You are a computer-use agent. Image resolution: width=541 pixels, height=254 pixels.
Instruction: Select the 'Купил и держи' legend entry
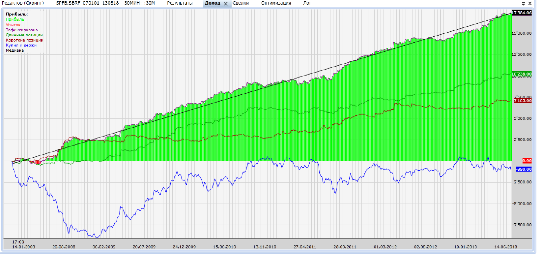point(21,45)
